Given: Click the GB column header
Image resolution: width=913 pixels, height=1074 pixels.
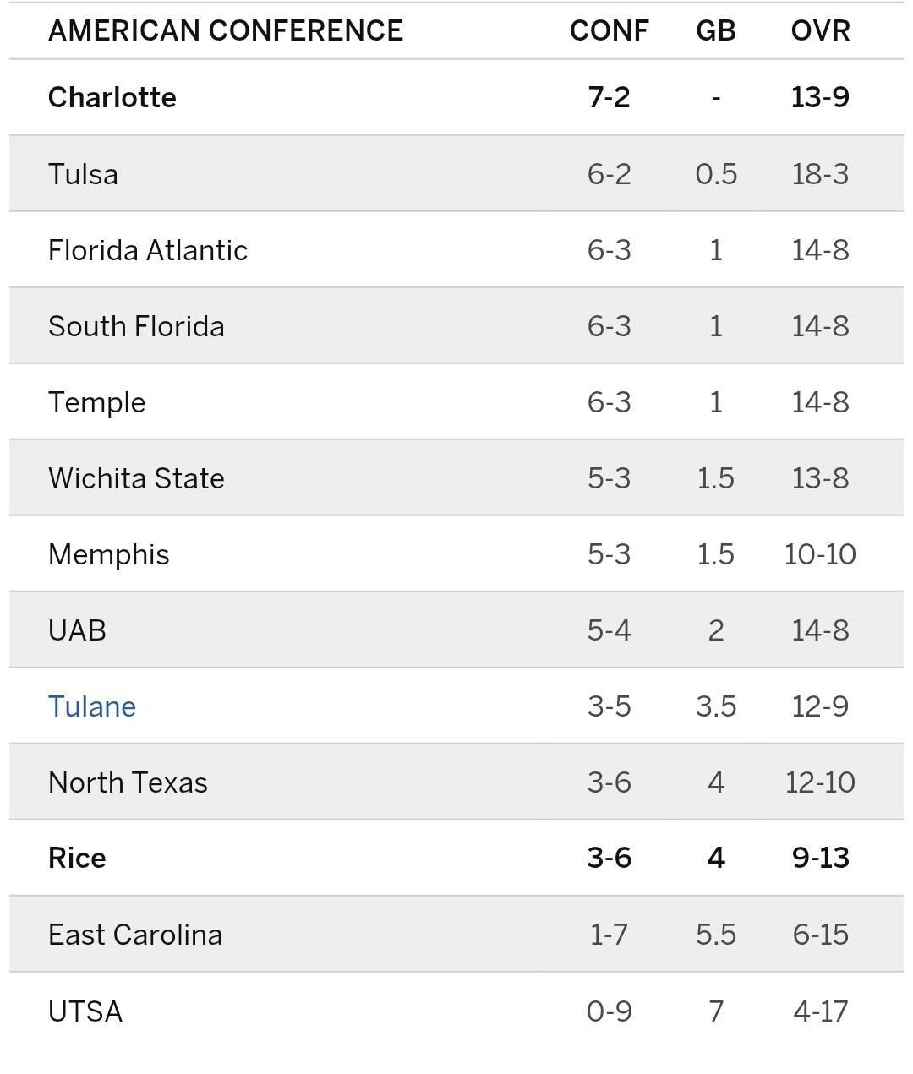Looking at the screenshot, I should (x=716, y=30).
